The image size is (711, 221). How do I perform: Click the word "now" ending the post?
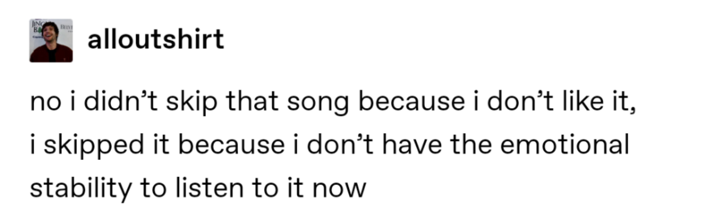[339, 190]
